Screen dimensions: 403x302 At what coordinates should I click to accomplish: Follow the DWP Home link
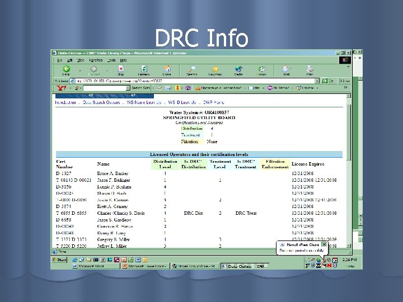pyautogui.click(x=214, y=102)
